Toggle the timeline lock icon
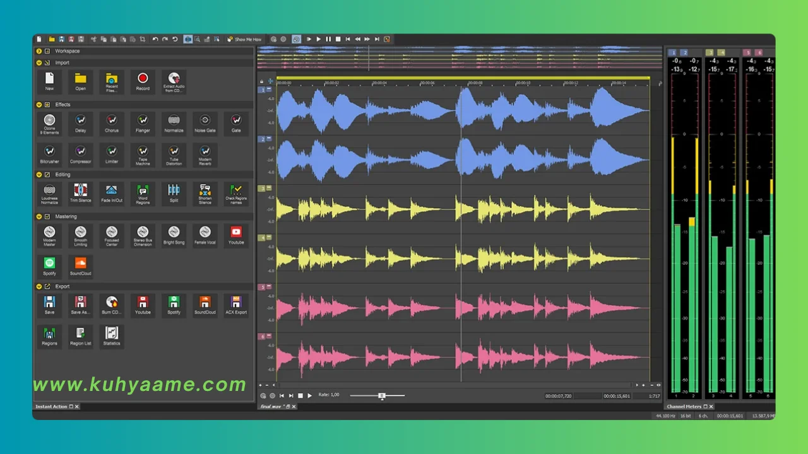Viewport: 808px width, 454px height. pyautogui.click(x=261, y=81)
